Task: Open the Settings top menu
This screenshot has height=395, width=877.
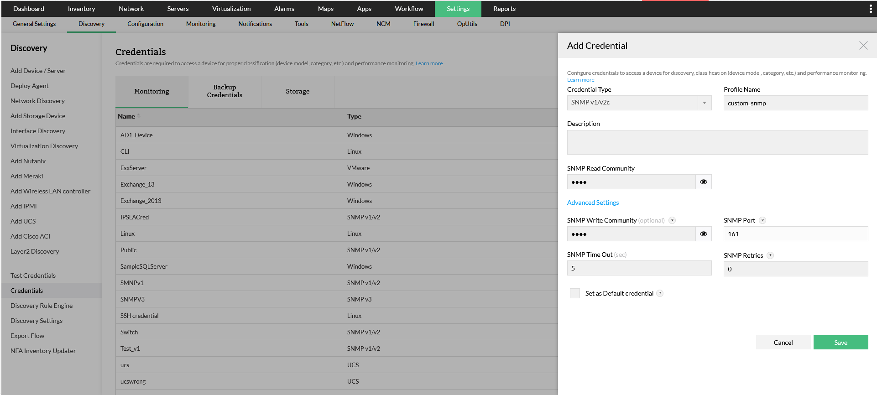Action: coord(458,9)
